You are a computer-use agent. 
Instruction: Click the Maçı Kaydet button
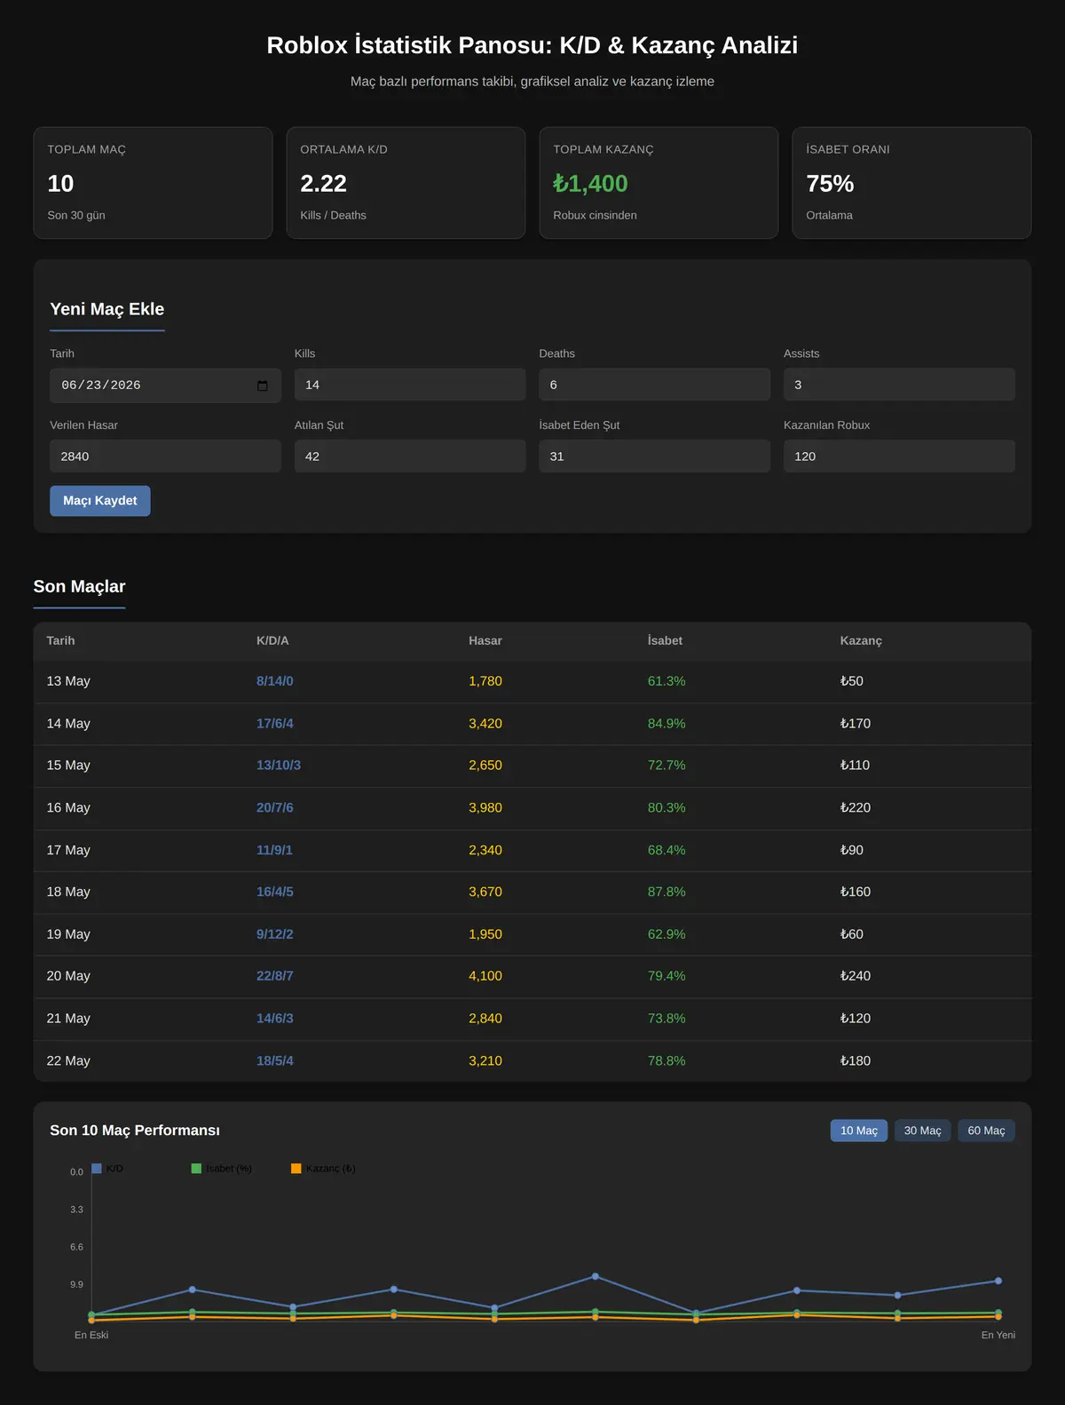click(x=100, y=501)
